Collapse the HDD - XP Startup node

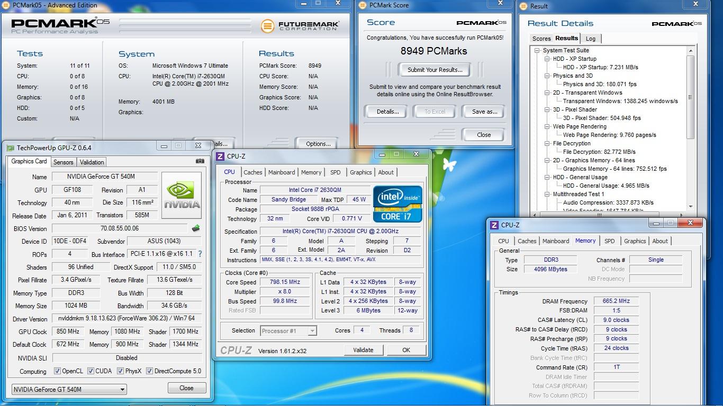(547, 59)
